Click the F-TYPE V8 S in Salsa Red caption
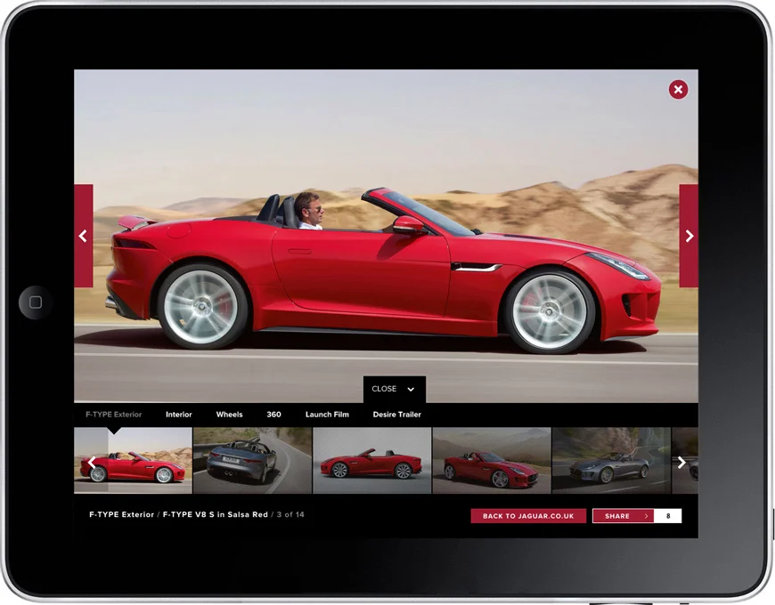The height and width of the screenshot is (605, 775). point(215,514)
